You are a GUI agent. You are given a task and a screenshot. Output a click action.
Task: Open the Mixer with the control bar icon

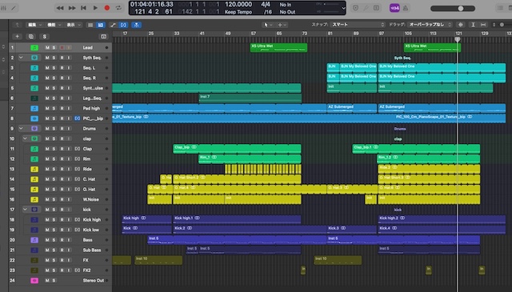(x=3, y=8)
